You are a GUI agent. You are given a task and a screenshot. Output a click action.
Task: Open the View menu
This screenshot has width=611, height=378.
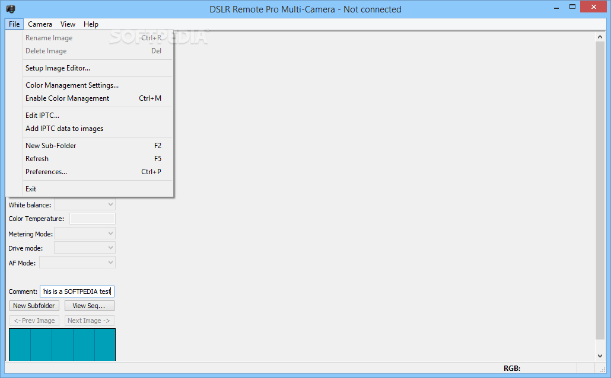(x=68, y=24)
